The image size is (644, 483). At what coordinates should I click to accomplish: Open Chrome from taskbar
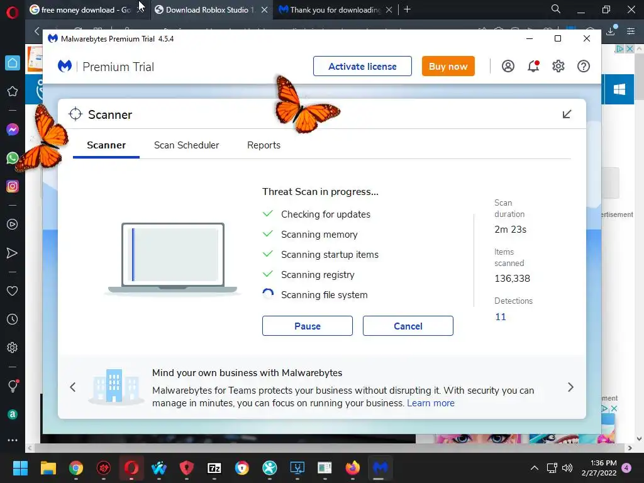coord(76,468)
